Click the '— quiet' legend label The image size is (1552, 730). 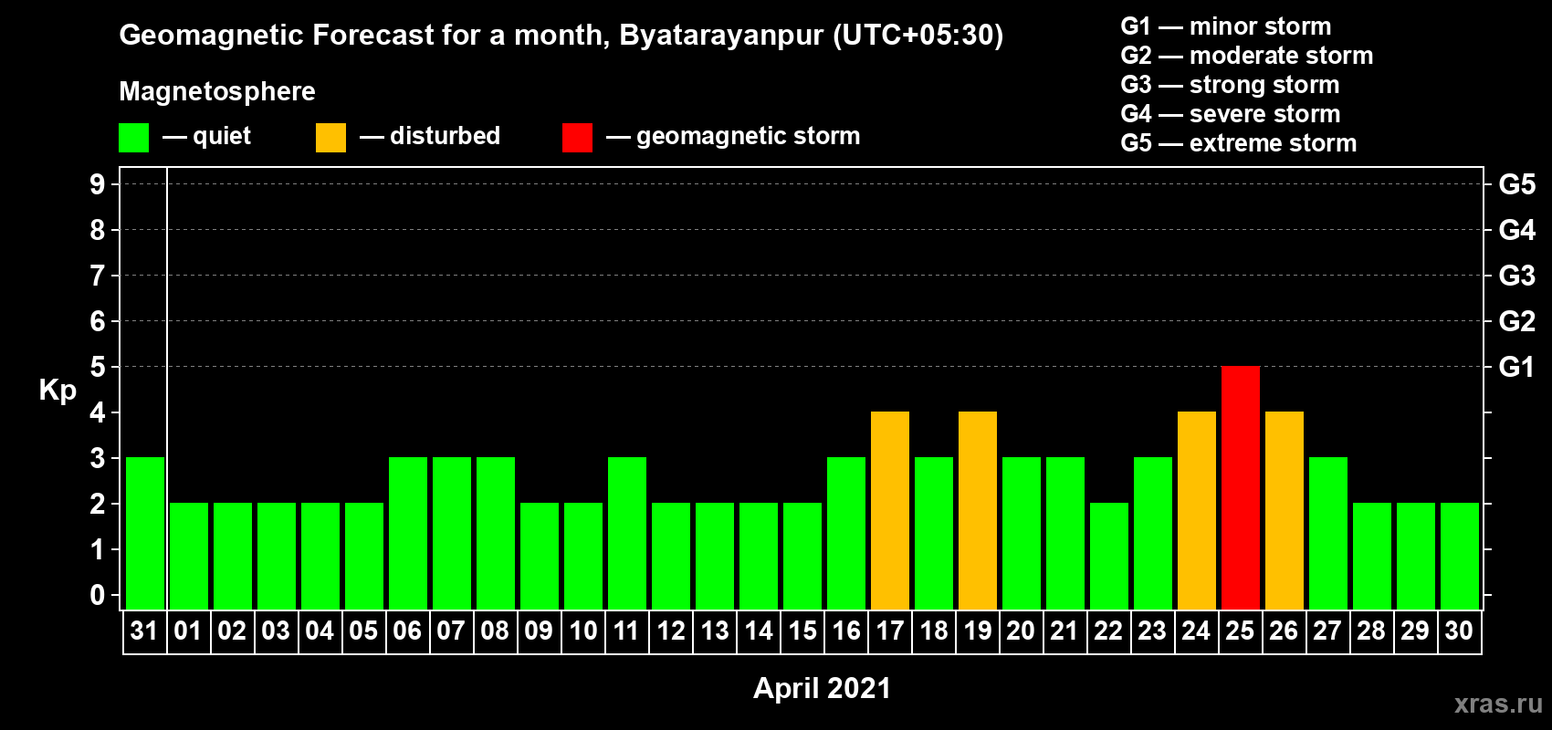[x=206, y=137]
